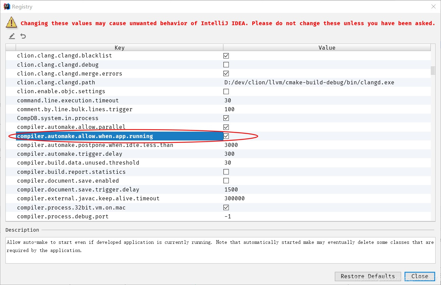Click the highlighted compiler.automake.allow.when.app.running key
441x285 pixels.
pos(85,136)
